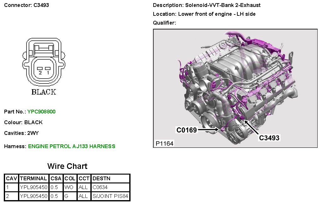Click S/JOINT PIS84 destination cell
This screenshot has height=208, width=323.
coord(110,196)
